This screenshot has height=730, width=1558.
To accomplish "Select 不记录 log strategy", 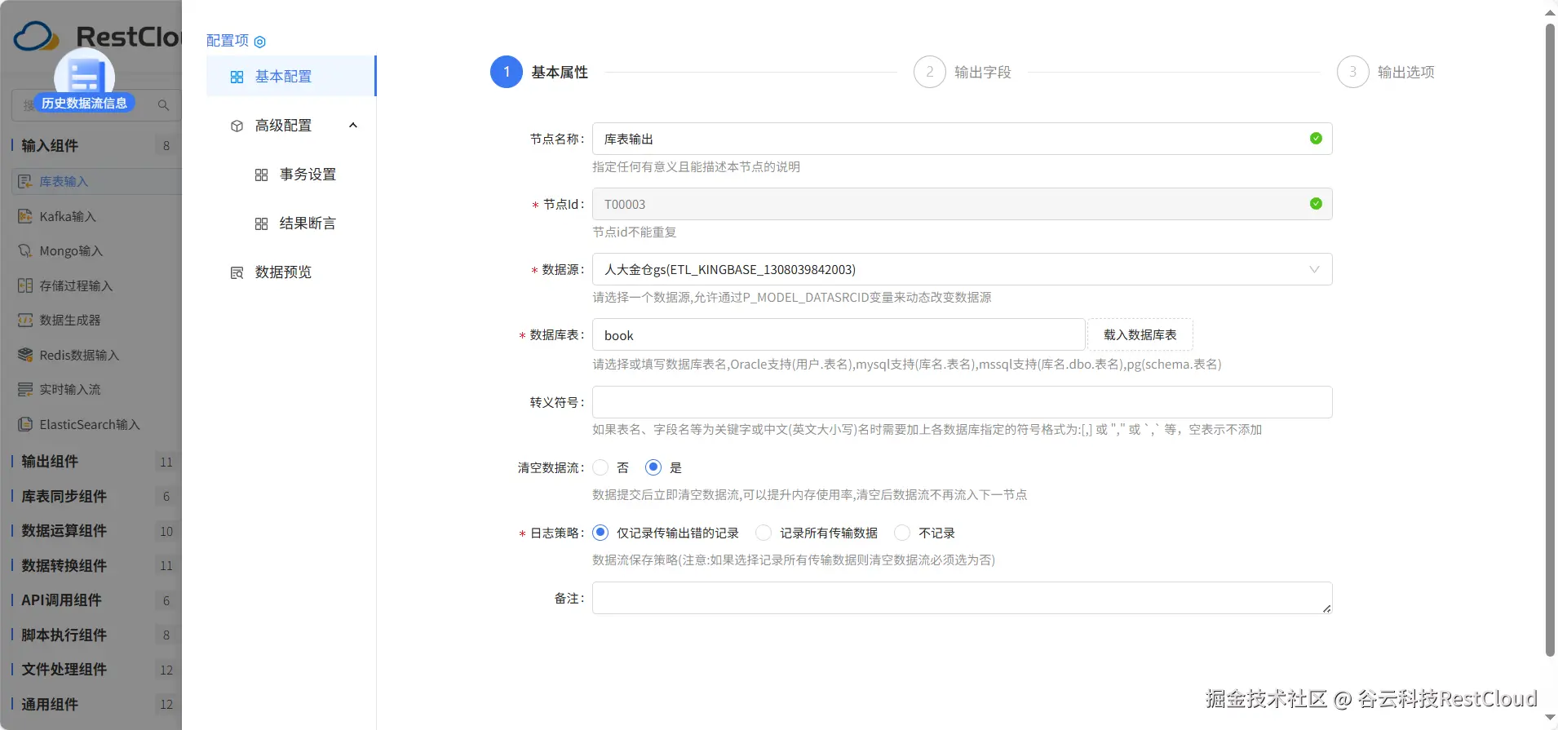I will [902, 533].
